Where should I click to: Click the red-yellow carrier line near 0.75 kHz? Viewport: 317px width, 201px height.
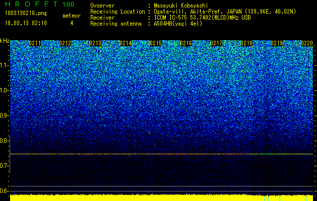[x=161, y=154]
